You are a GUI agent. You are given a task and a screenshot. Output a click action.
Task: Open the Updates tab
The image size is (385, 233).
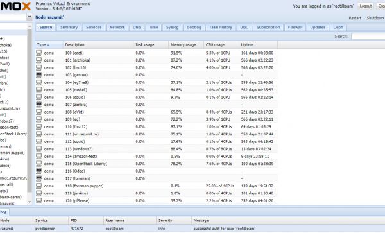(x=318, y=27)
